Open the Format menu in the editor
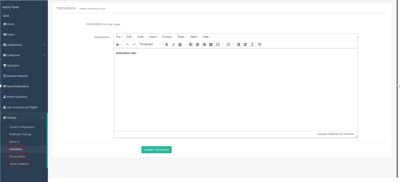The height and width of the screenshot is (182, 400). point(168,37)
